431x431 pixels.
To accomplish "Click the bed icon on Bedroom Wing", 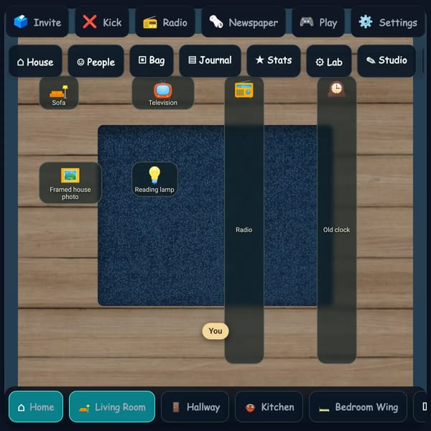I will [x=324, y=409].
